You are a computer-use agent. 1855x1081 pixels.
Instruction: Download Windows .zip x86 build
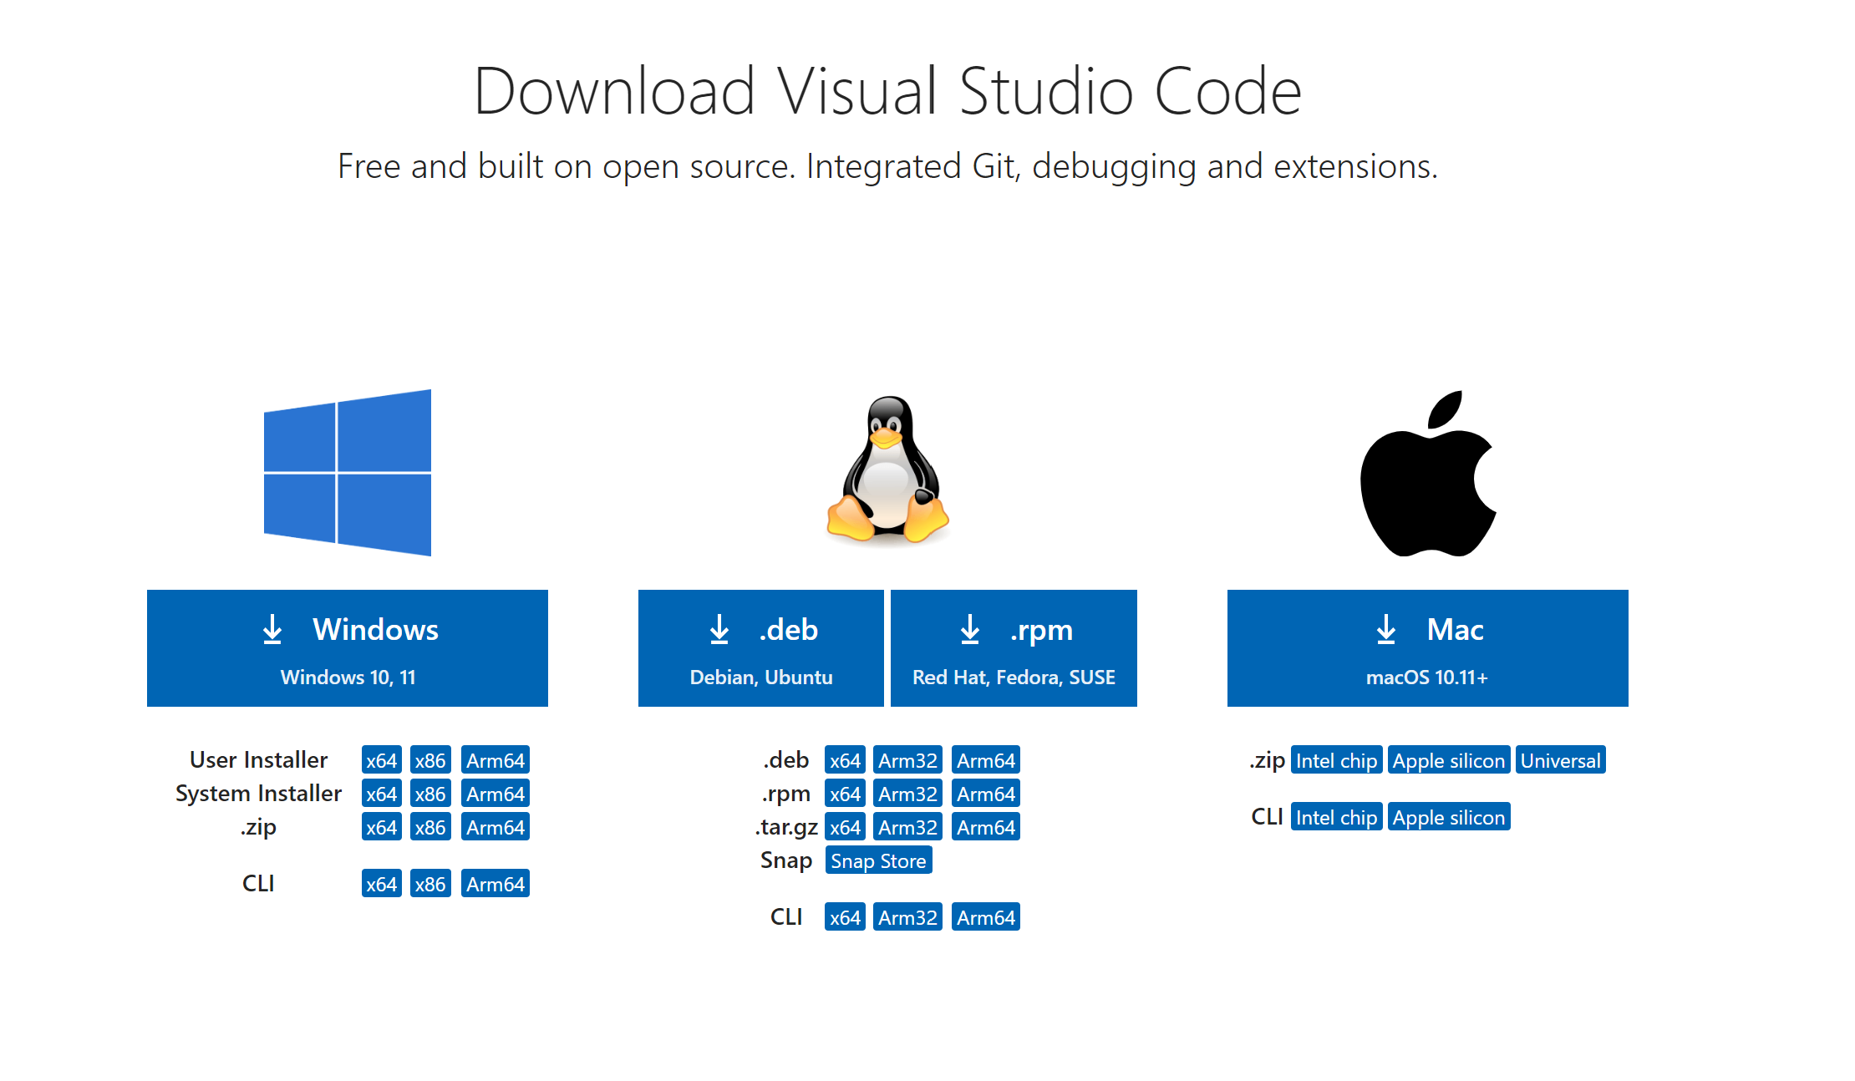[430, 827]
